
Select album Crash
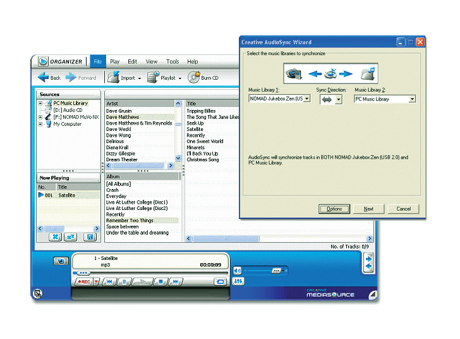pos(112,190)
